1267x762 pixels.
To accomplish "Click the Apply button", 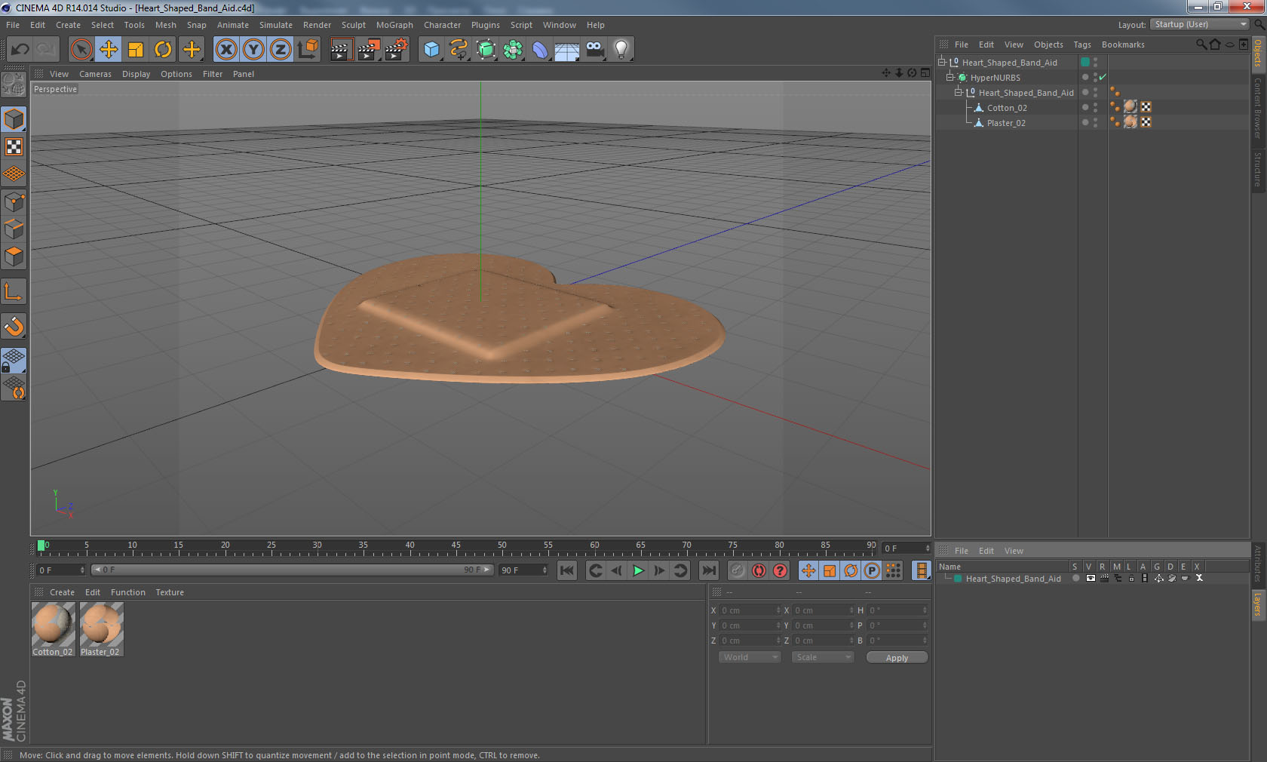I will tap(897, 658).
